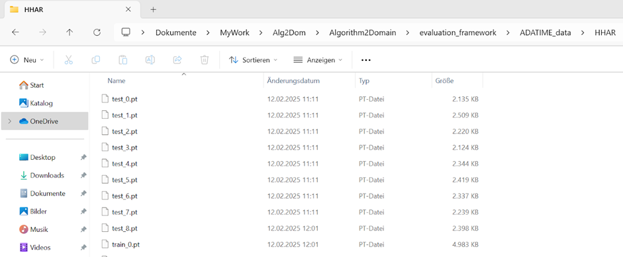Sort by the Größe column header
623x257 pixels.
click(444, 81)
